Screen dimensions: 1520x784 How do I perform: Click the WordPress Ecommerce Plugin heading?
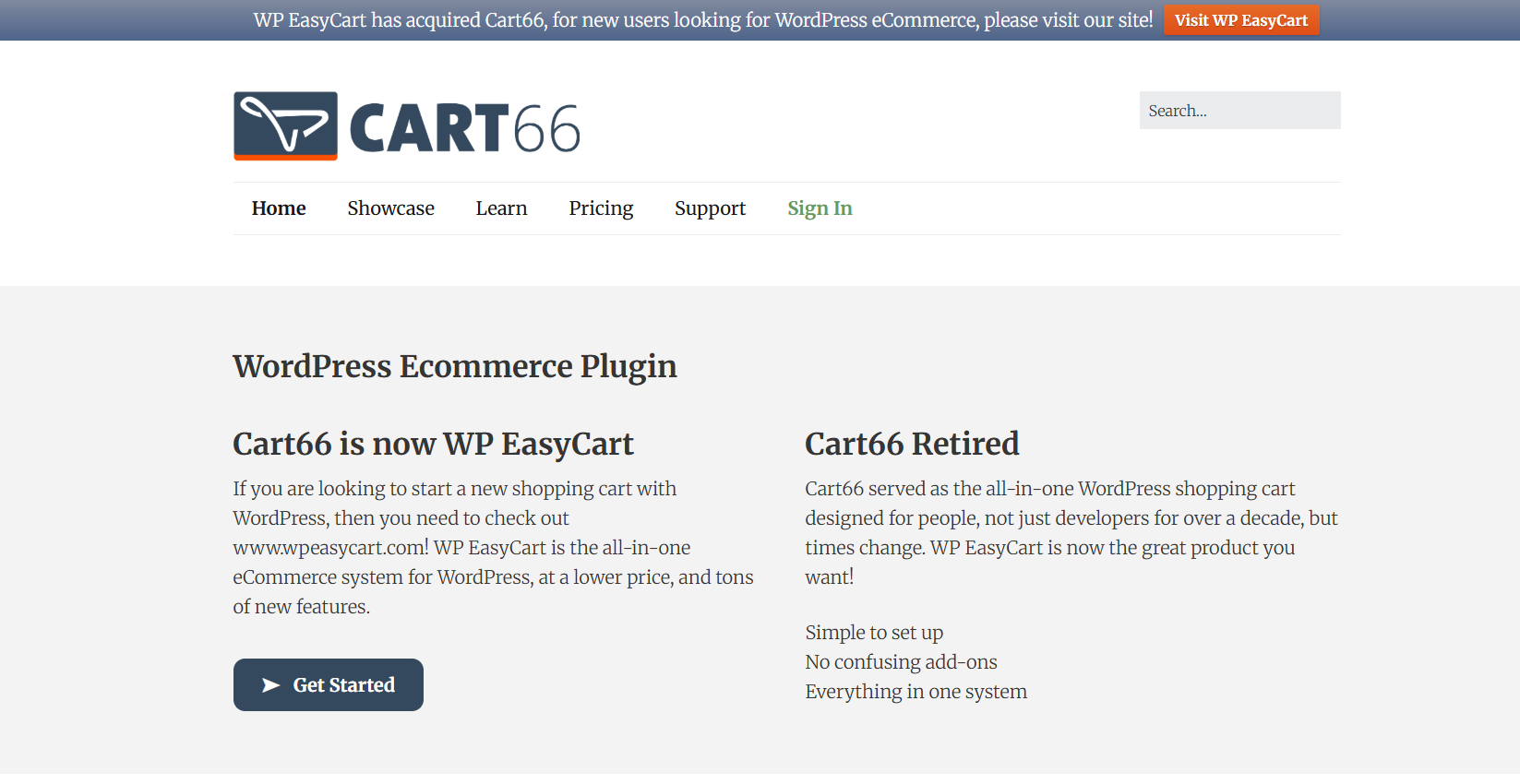click(x=455, y=367)
